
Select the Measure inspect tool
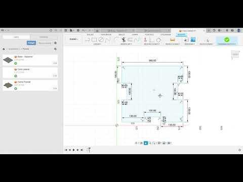(x=173, y=40)
